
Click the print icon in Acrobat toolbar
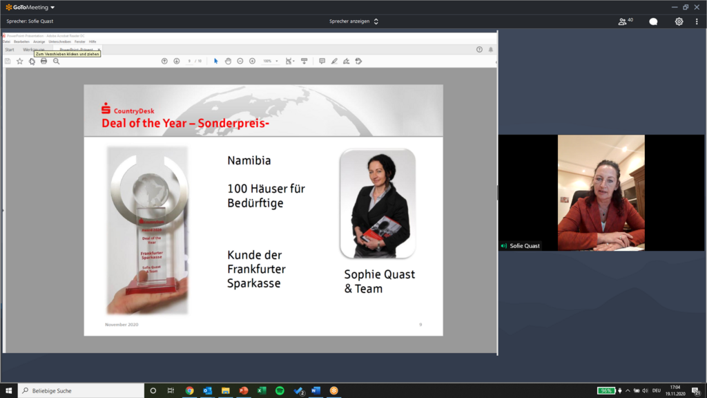point(43,61)
